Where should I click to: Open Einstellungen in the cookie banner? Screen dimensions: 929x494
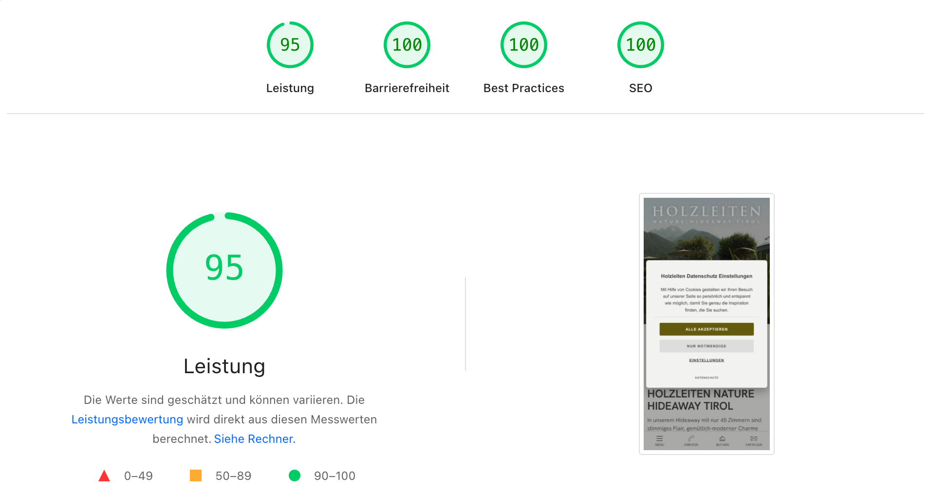tap(706, 360)
